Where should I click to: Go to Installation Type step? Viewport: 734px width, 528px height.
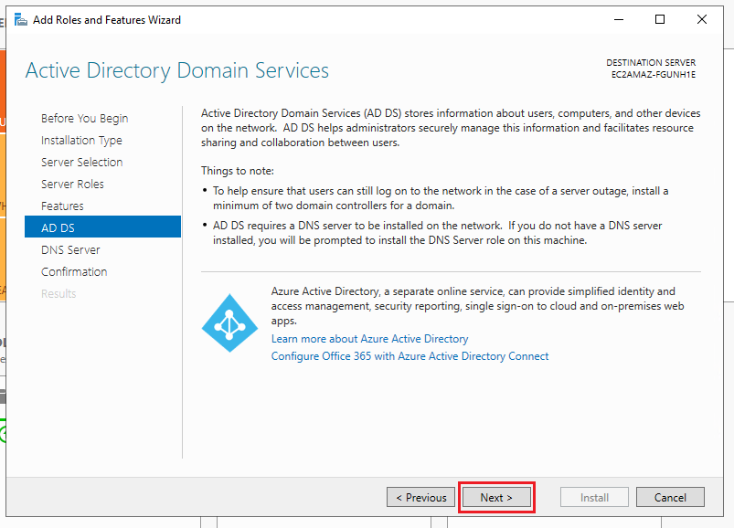coord(81,141)
